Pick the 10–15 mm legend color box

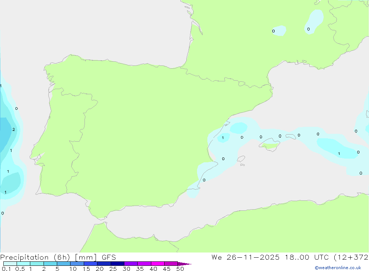[77, 264]
